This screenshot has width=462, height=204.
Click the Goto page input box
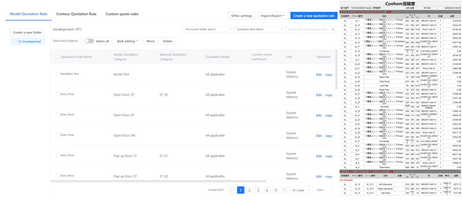pyautogui.click(x=329, y=190)
